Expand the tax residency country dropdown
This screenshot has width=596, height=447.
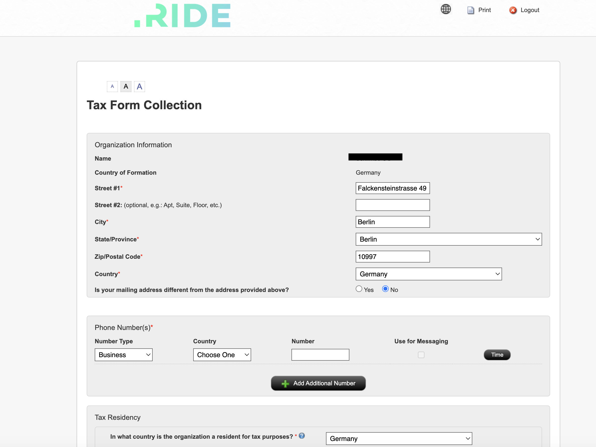[x=399, y=438]
